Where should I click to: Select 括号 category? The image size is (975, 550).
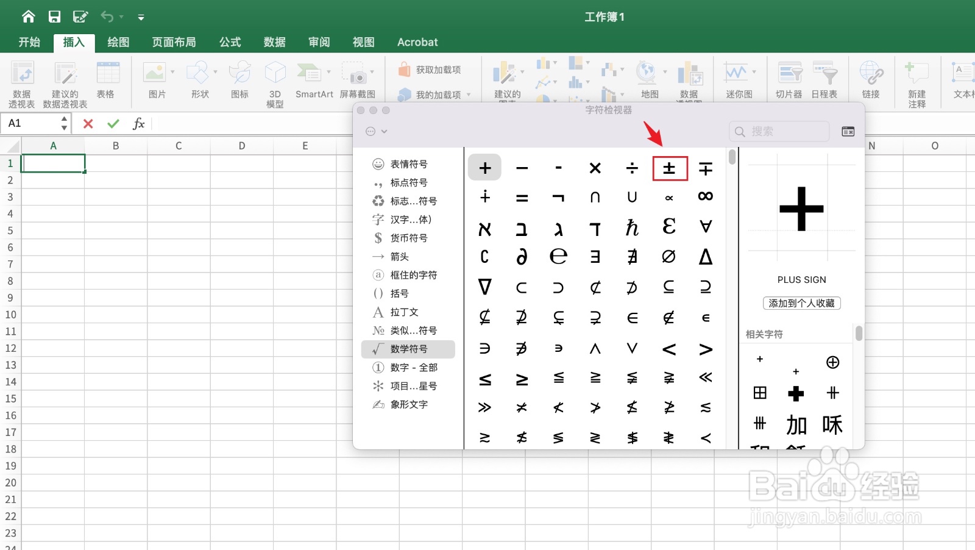coord(408,293)
